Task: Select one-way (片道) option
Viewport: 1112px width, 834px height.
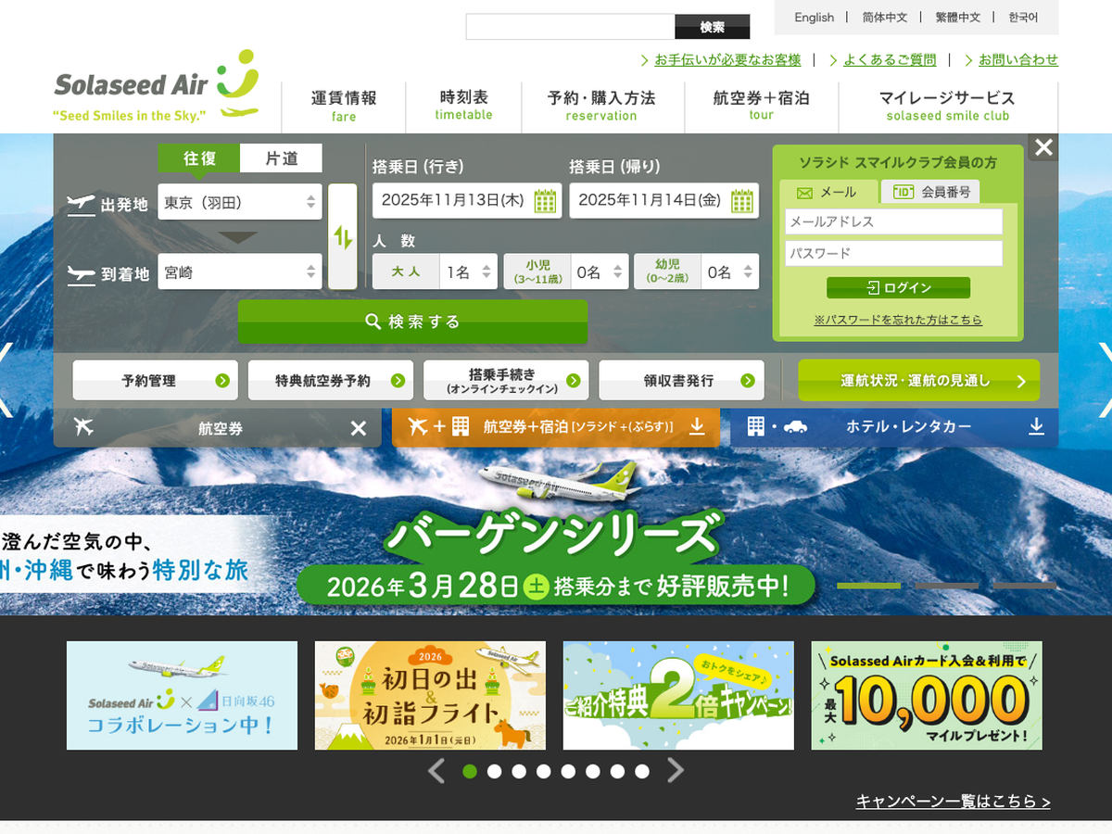Action: point(281,158)
